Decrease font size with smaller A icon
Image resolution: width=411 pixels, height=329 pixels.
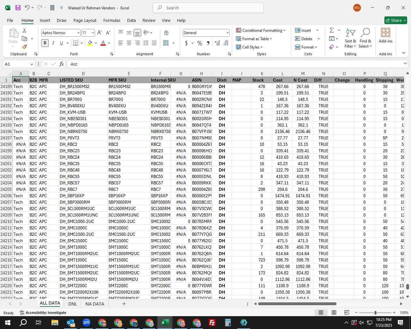coord(108,33)
